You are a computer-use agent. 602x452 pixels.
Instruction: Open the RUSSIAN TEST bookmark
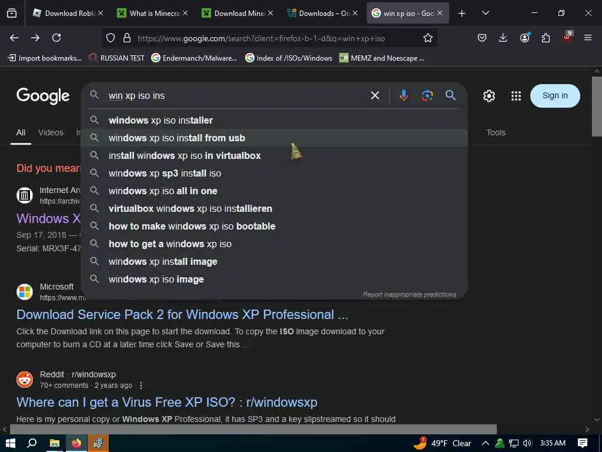(117, 58)
